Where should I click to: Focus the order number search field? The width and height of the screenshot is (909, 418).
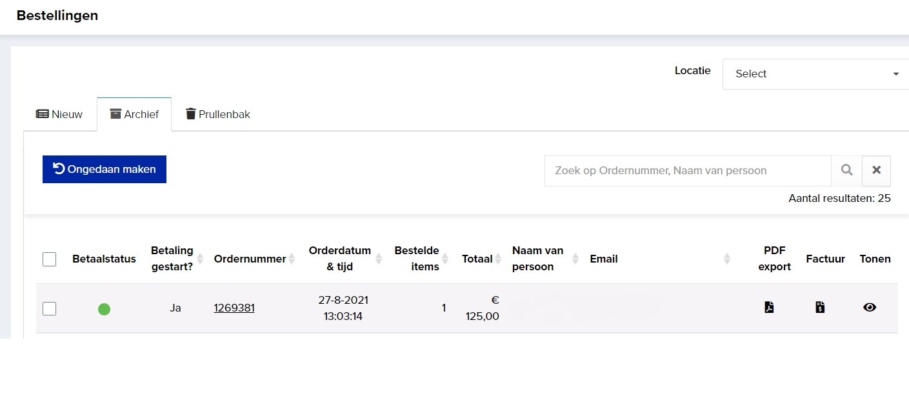(x=687, y=171)
